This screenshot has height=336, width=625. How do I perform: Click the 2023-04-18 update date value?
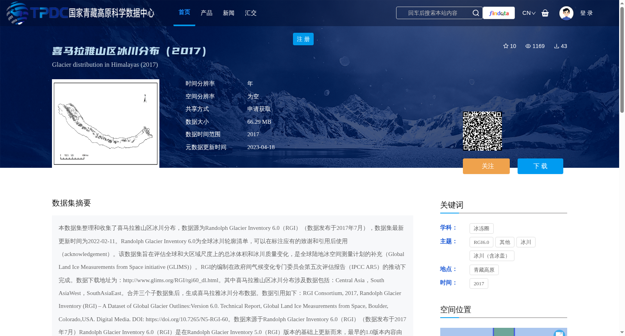(x=261, y=147)
